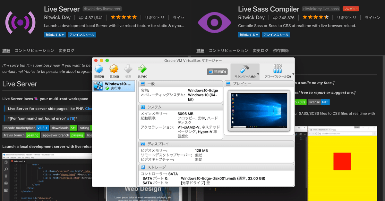Open Live Server 変更ログ tab

click(x=66, y=51)
